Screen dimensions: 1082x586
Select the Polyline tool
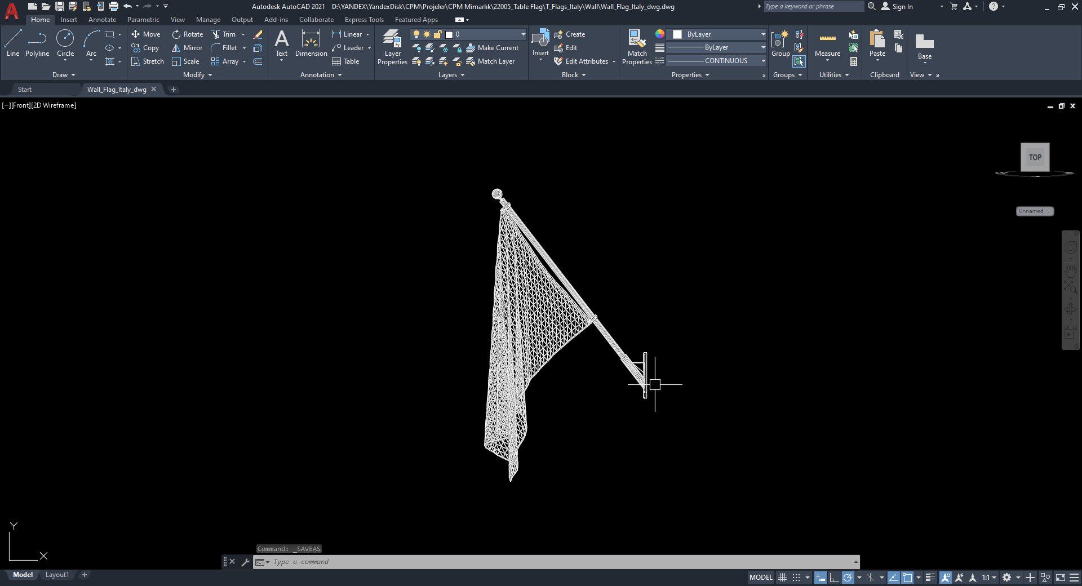(37, 43)
